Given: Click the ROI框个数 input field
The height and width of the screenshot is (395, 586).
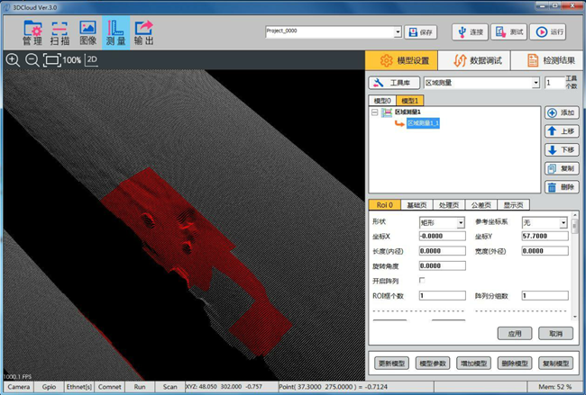Looking at the screenshot, I should [443, 296].
